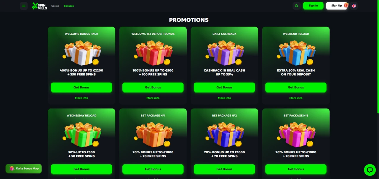Open the search magnifier icon
The width and height of the screenshot is (379, 179).
tap(297, 6)
